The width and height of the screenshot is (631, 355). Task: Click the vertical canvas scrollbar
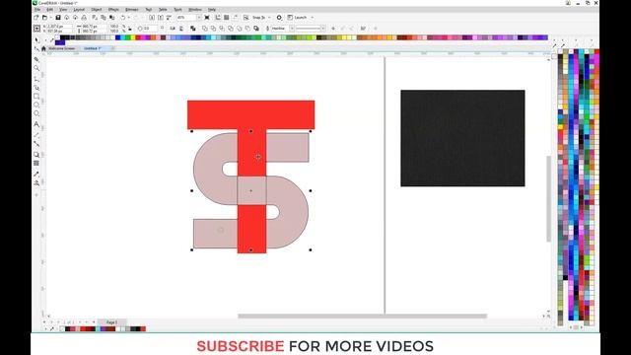[x=548, y=198]
